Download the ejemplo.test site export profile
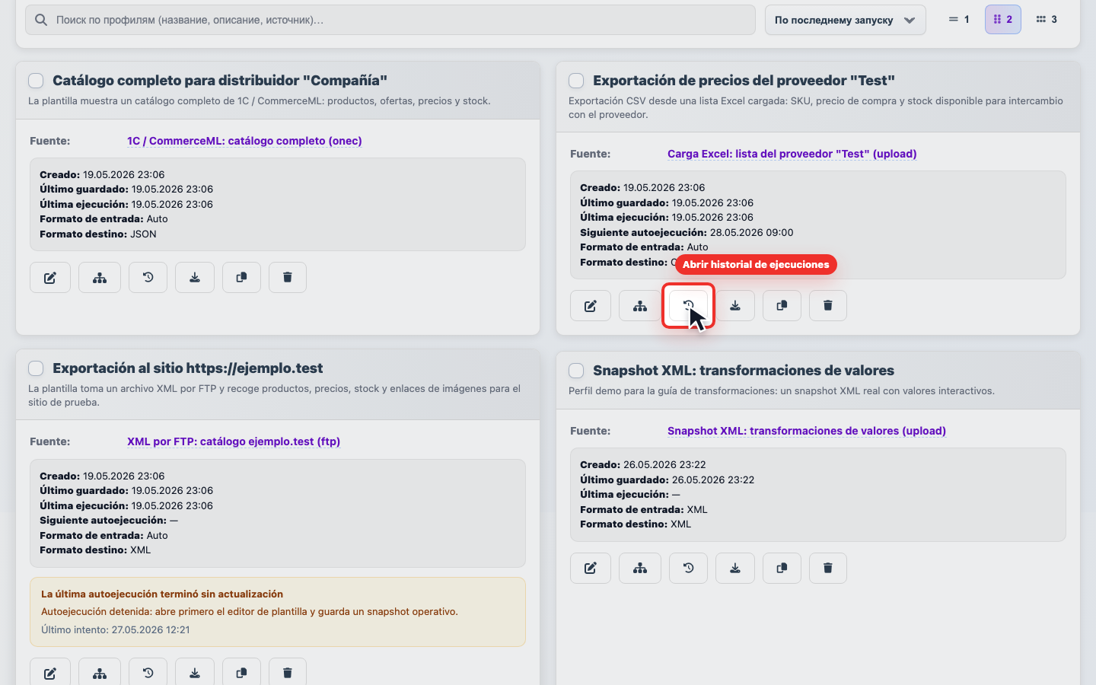 click(x=195, y=673)
